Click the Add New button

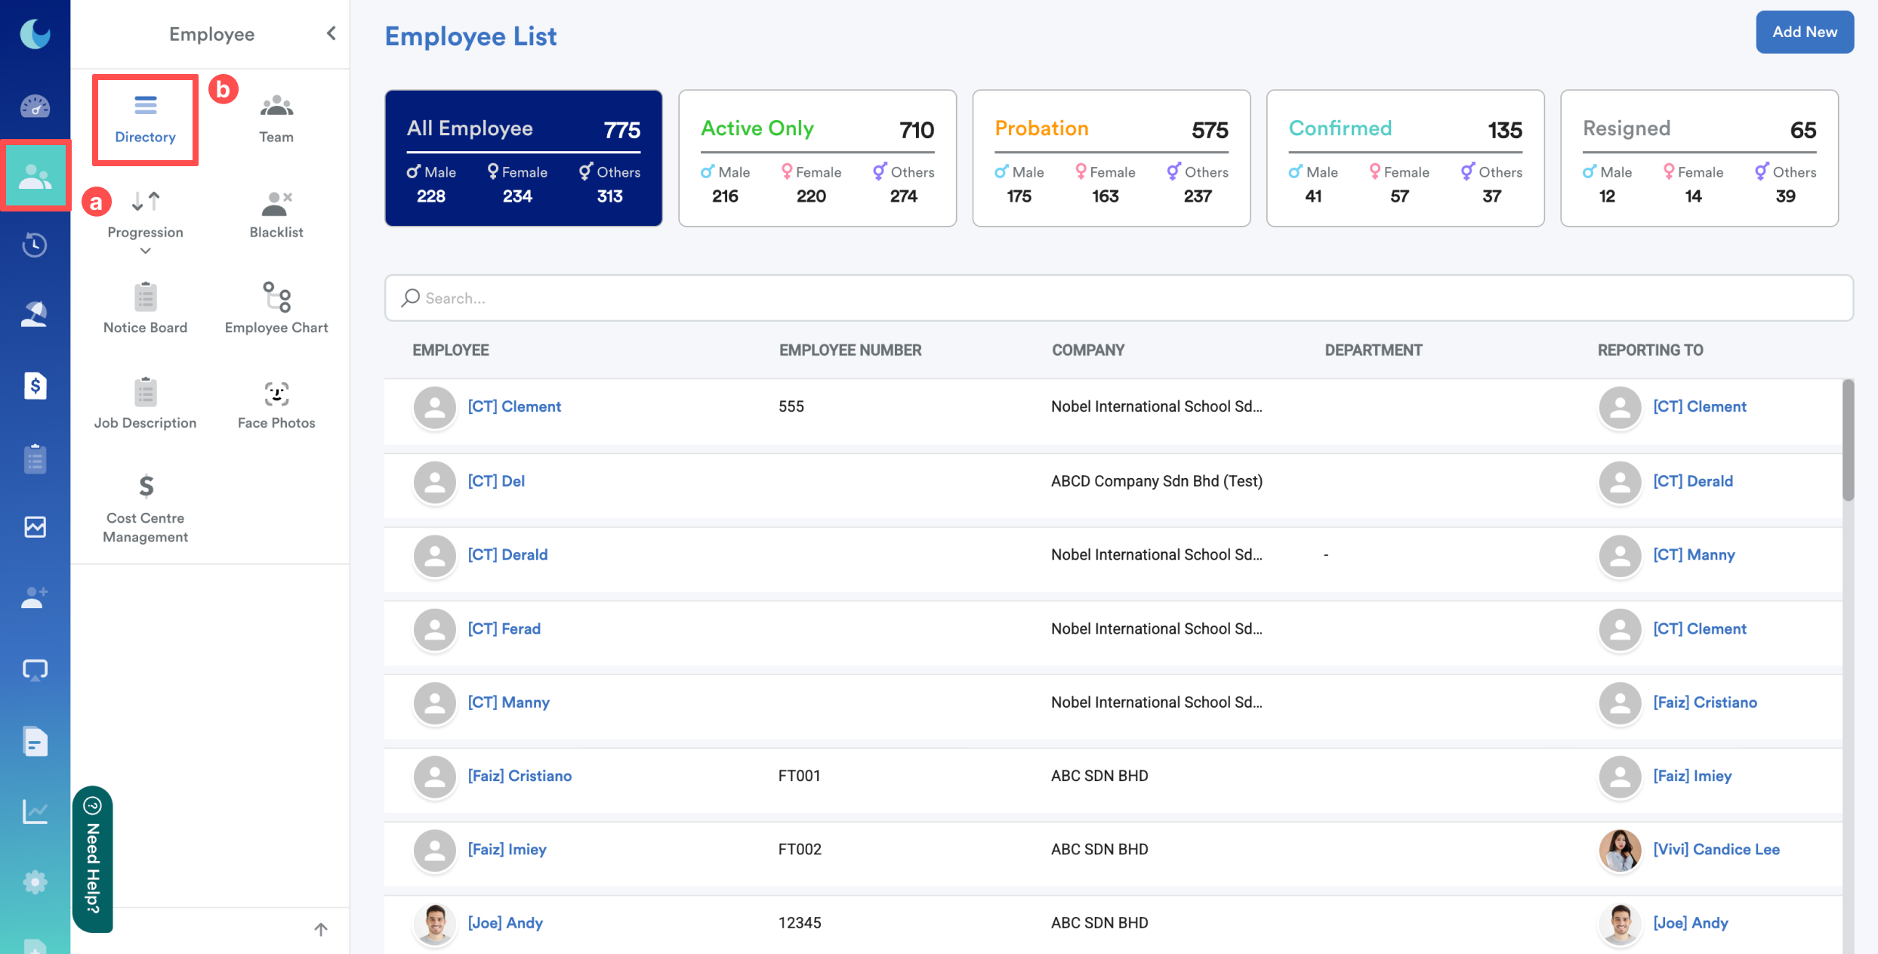pos(1804,32)
